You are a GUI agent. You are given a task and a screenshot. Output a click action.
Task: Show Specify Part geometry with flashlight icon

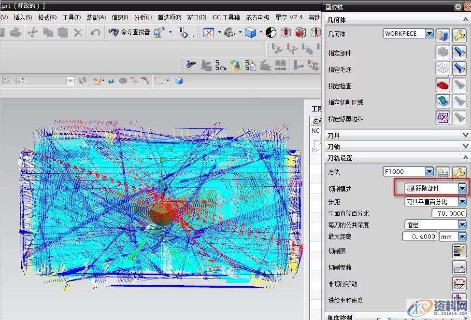[458, 52]
